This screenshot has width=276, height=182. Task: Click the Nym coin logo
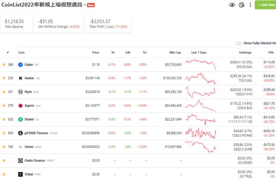coord(20,92)
